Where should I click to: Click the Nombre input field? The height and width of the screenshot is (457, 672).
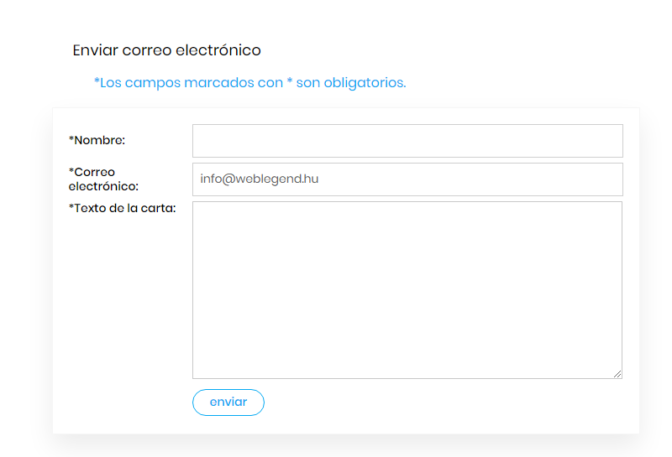click(x=407, y=141)
